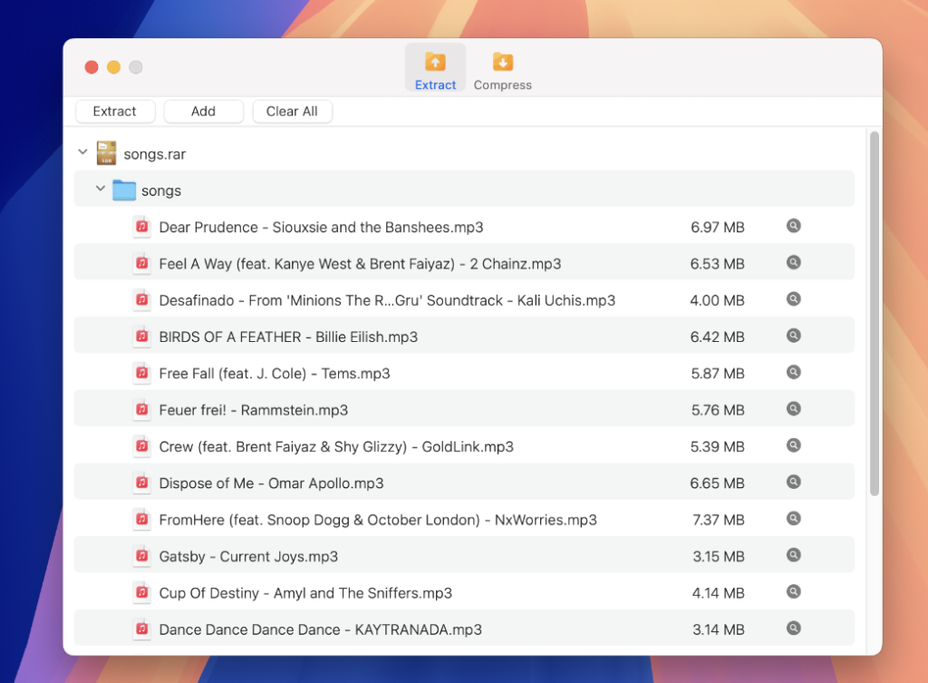Collapse the songs.rar archive entry

pyautogui.click(x=82, y=152)
